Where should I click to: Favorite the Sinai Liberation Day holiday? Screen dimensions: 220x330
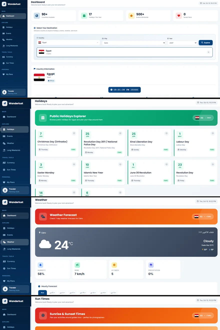tap(166, 133)
